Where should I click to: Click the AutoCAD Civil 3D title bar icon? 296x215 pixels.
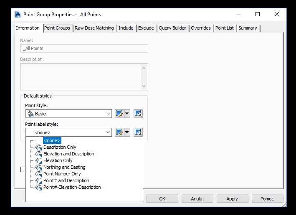18,14
